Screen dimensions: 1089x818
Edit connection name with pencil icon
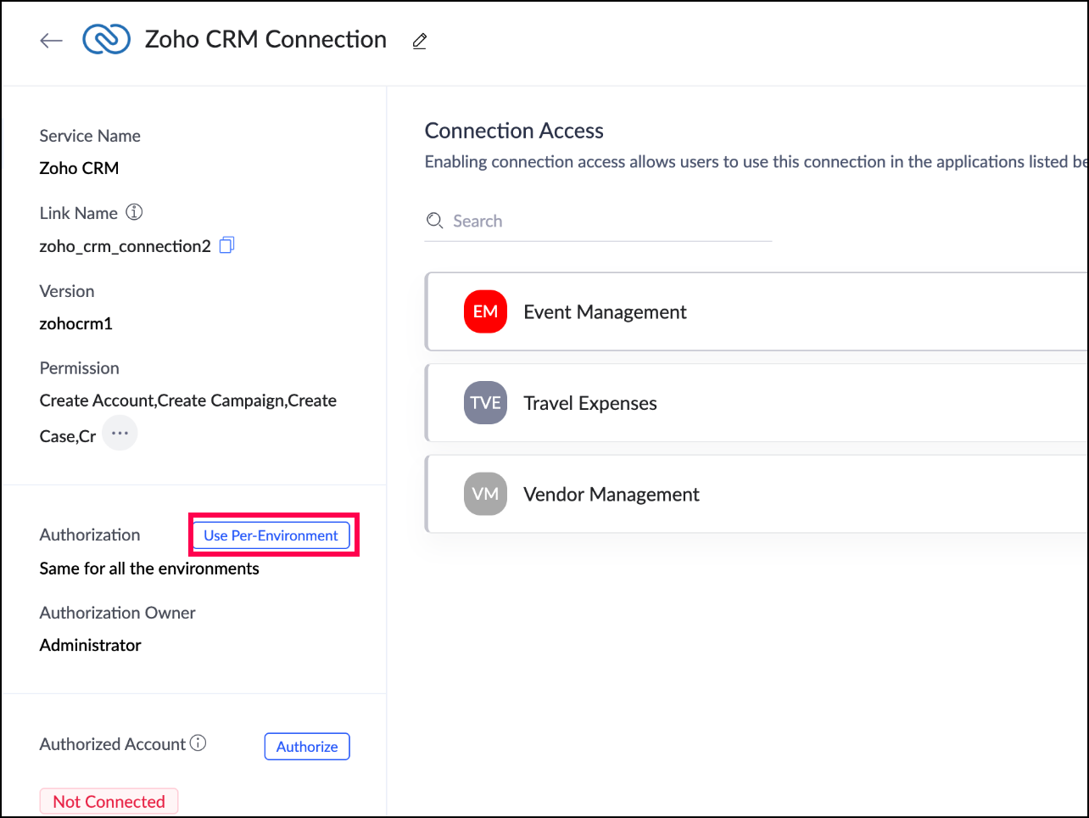(419, 41)
